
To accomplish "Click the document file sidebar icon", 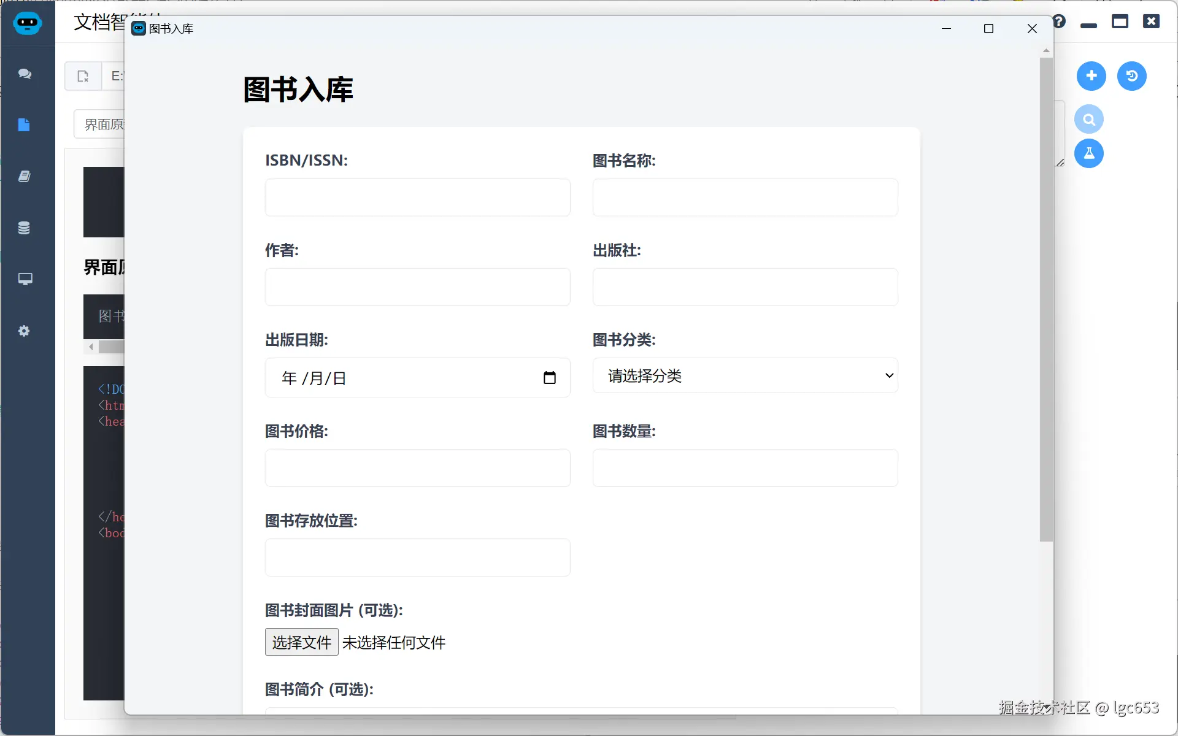I will (24, 125).
